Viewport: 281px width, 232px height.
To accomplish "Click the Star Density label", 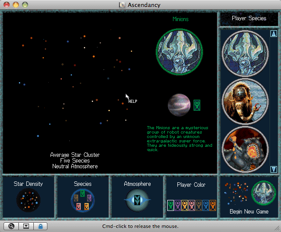I will (28, 184).
